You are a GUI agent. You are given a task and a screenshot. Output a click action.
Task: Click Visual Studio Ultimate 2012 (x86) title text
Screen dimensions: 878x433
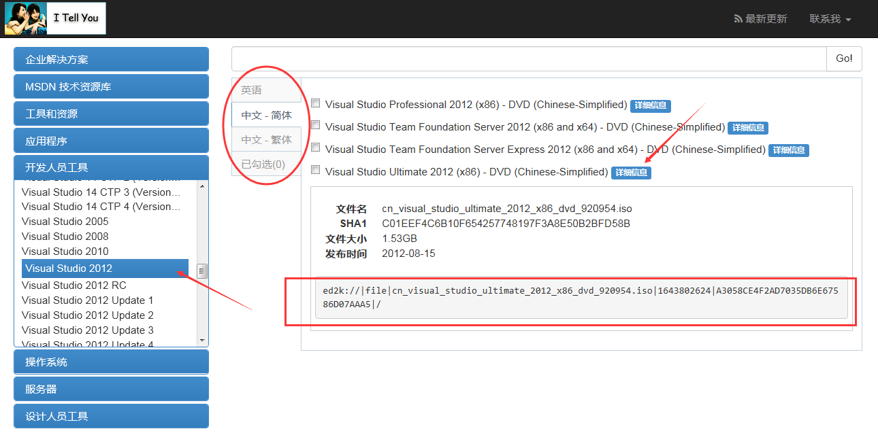467,172
